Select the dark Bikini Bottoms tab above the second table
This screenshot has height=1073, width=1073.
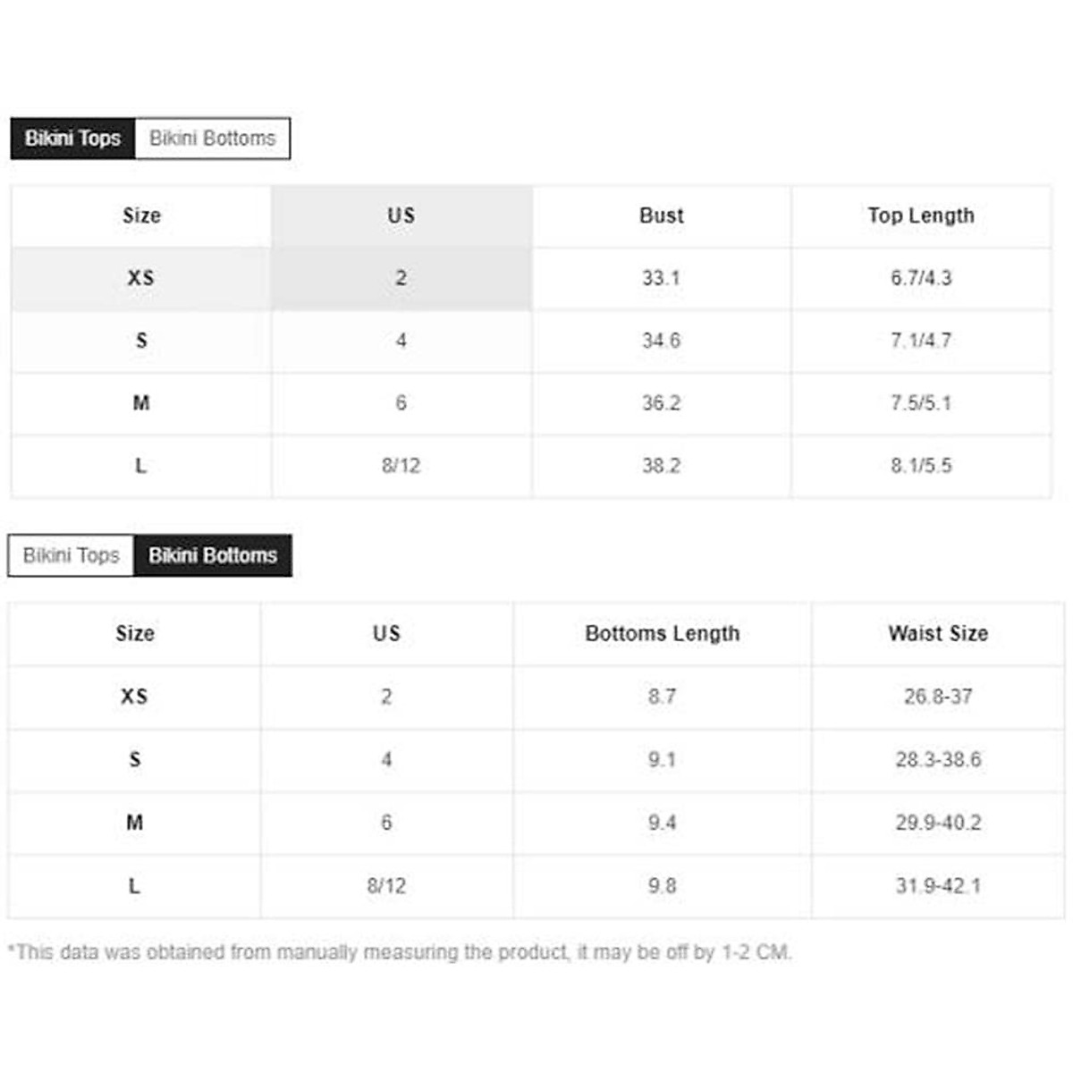[213, 555]
